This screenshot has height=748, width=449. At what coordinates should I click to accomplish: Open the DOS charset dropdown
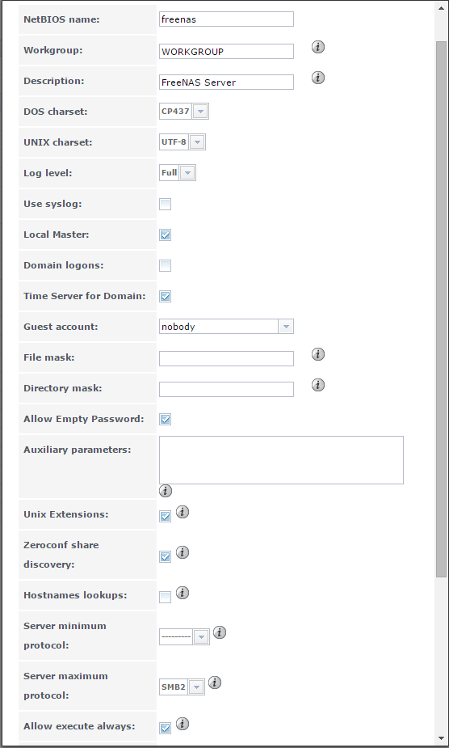184,111
